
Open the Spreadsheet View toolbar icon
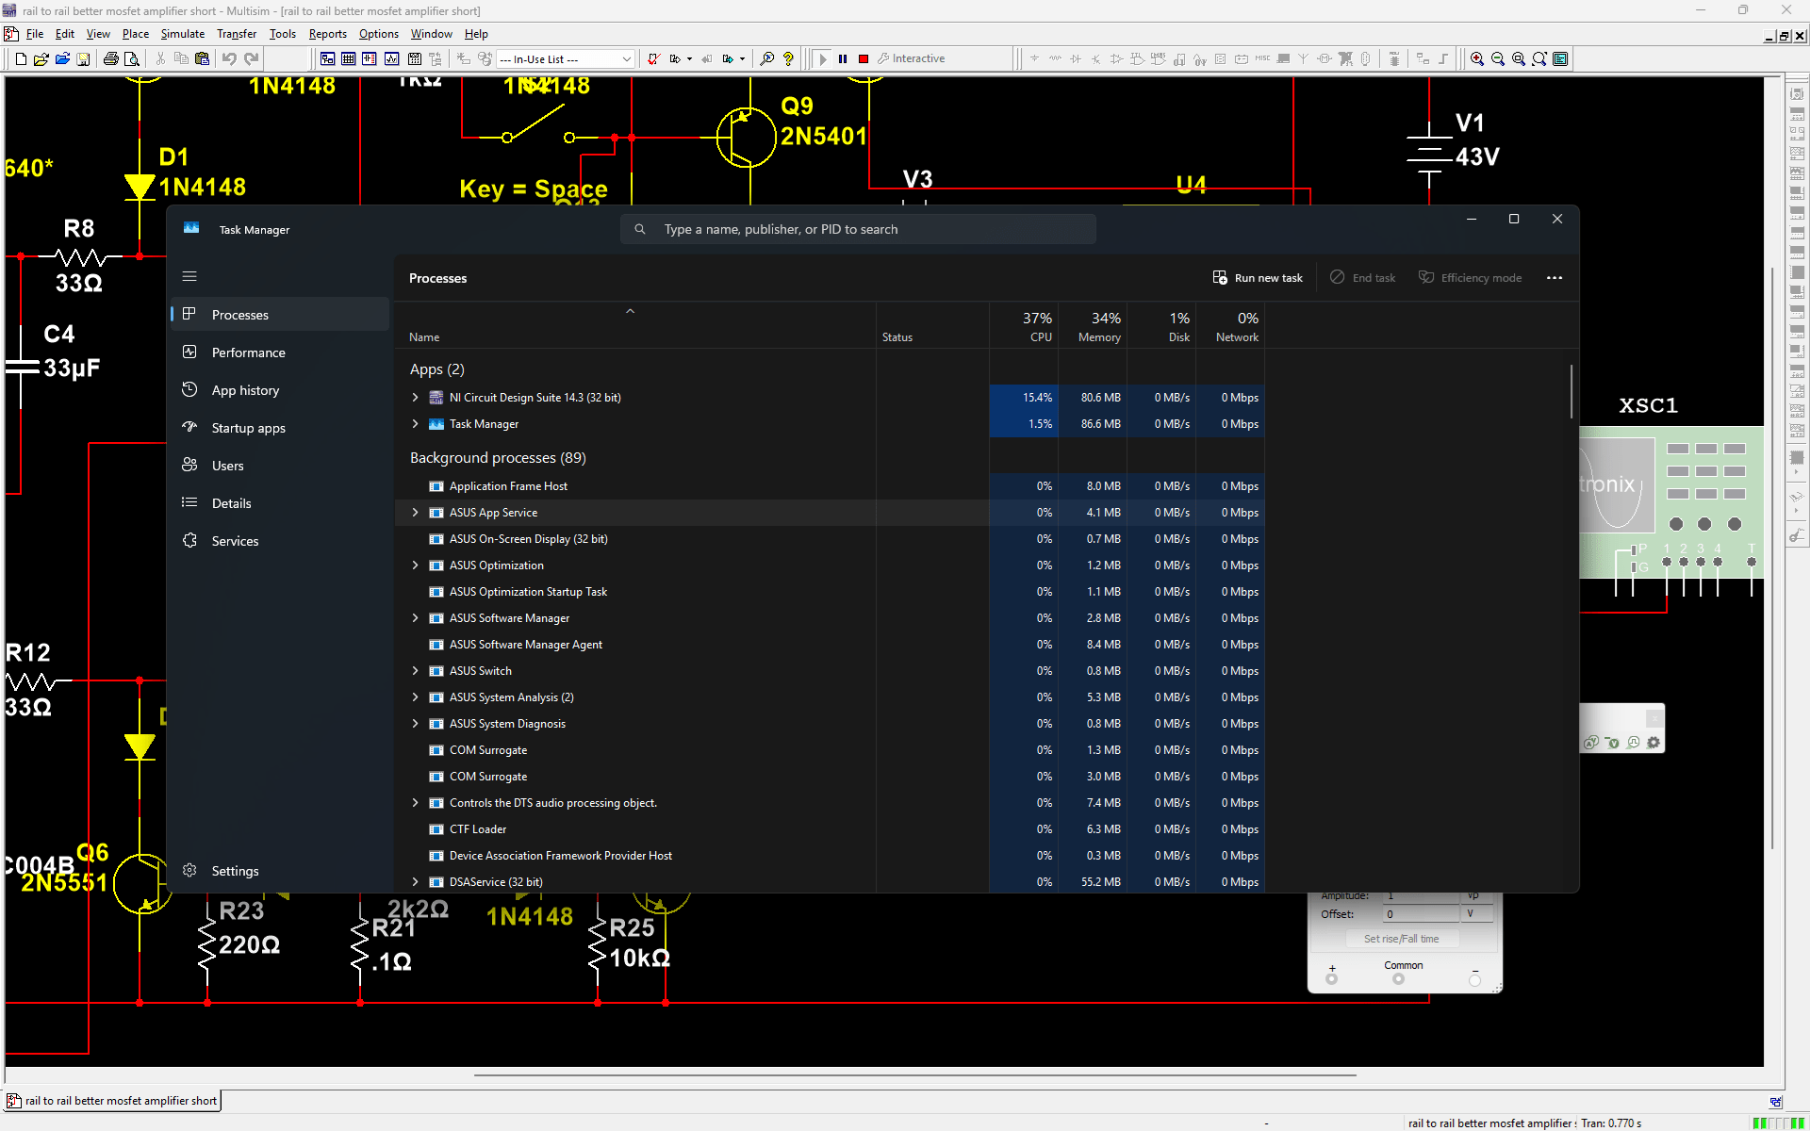(x=348, y=58)
